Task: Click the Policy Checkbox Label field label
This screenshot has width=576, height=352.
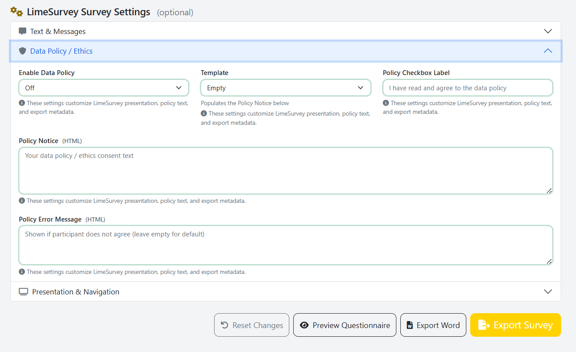Action: point(416,73)
